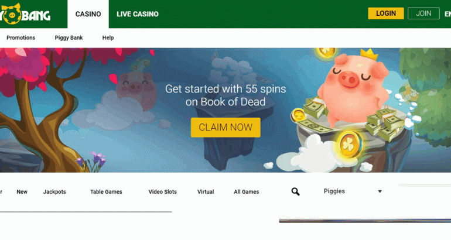This screenshot has height=240, width=451.
Task: Show Jackpots games category
Action: coord(54,192)
